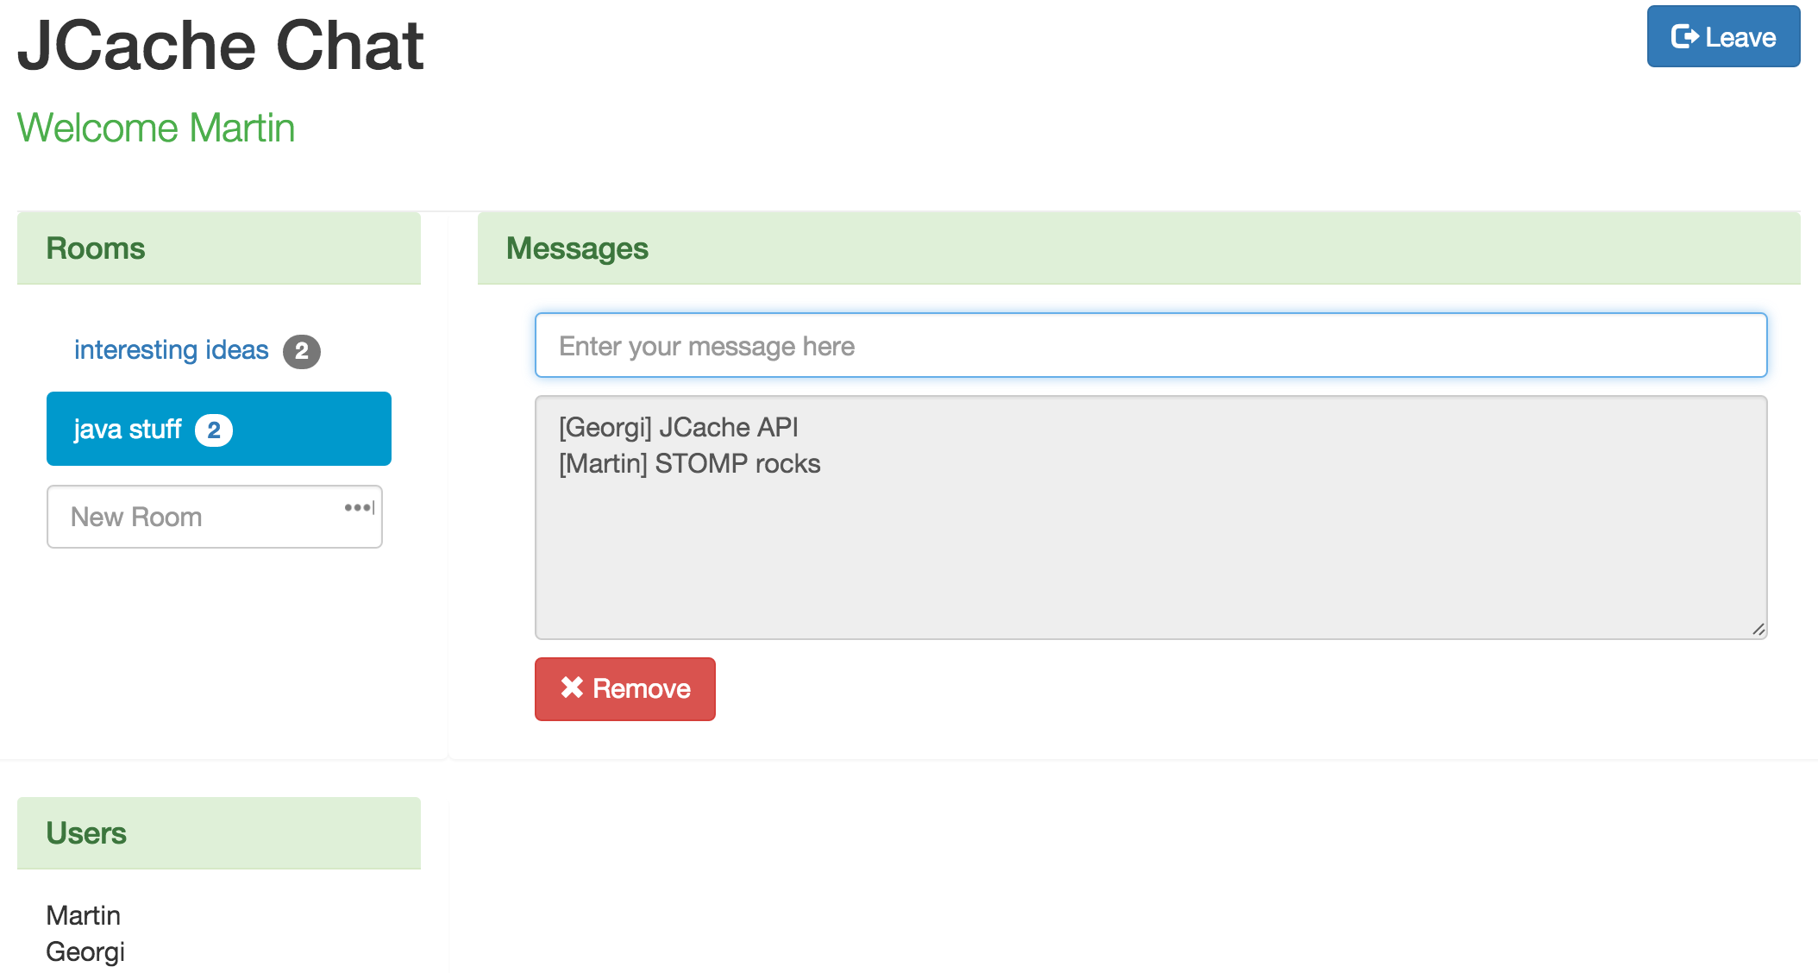Image resolution: width=1818 pixels, height=973 pixels.
Task: Select user Martin in Users list
Action: (x=84, y=915)
